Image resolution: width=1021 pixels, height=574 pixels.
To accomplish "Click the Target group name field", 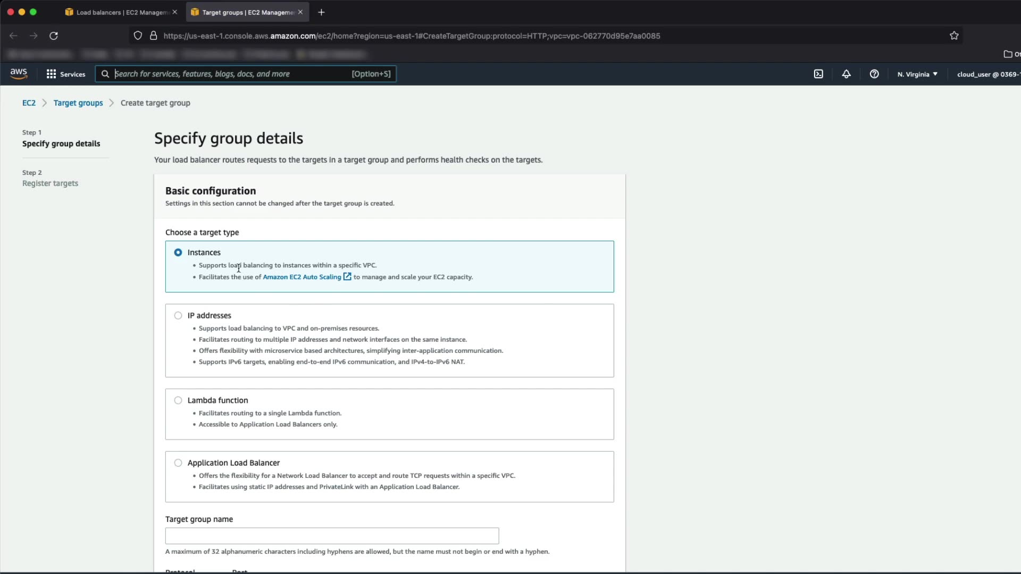I will pyautogui.click(x=332, y=536).
